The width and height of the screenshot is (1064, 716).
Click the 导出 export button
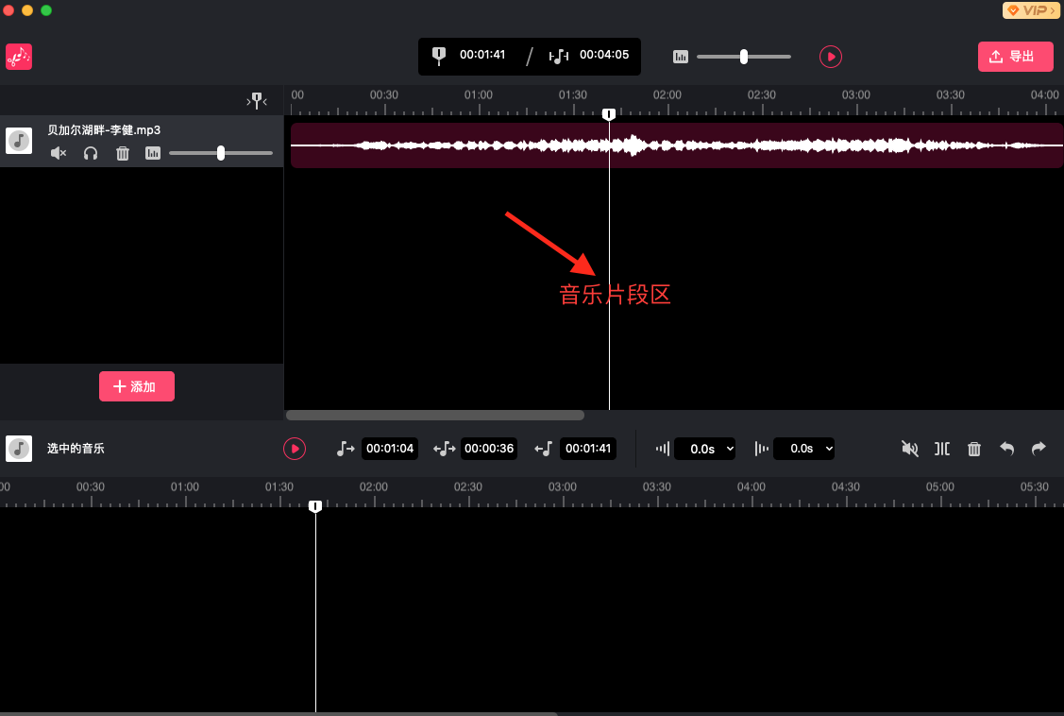[1015, 57]
